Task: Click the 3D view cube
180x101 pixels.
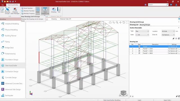Action: [123, 93]
